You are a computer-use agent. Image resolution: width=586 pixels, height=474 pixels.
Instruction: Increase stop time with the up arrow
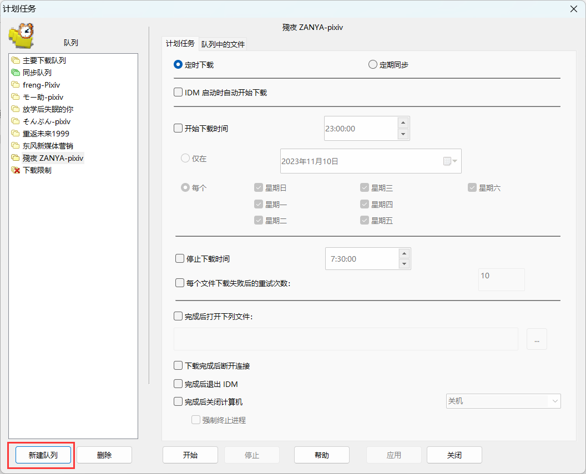click(x=404, y=253)
